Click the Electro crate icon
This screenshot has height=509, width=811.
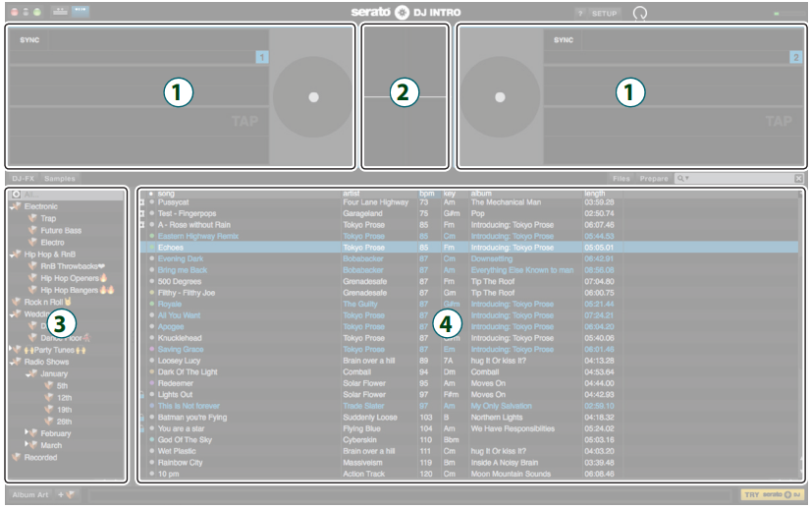click(32, 242)
